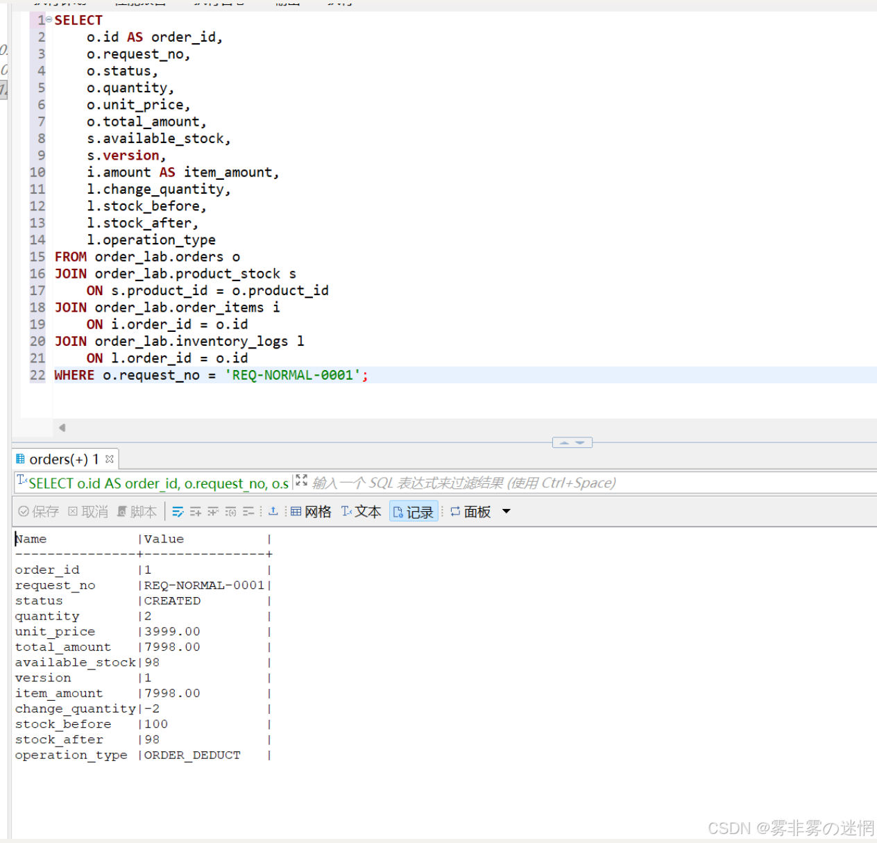Toggle the 面板 (panels) button
Screen dimensions: 877x843
[470, 512]
